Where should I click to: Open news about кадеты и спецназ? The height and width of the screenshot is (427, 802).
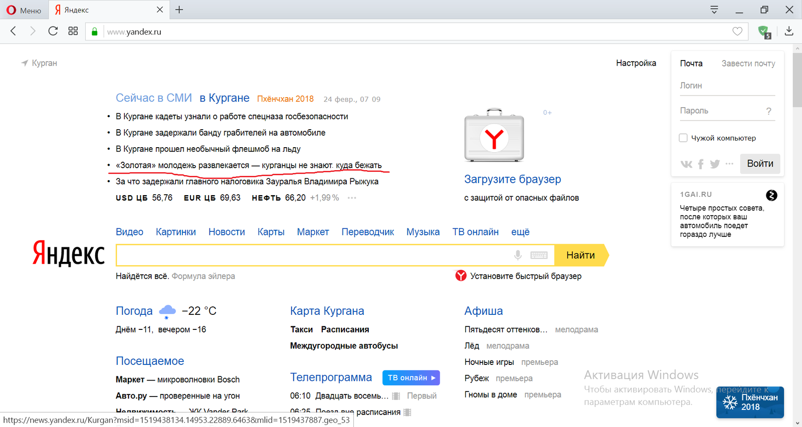[x=232, y=117]
